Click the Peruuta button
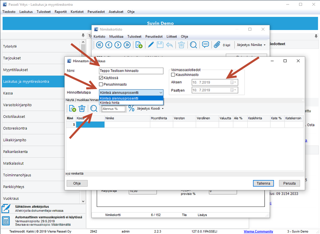The image size is (320, 234). pyautogui.click(x=289, y=183)
